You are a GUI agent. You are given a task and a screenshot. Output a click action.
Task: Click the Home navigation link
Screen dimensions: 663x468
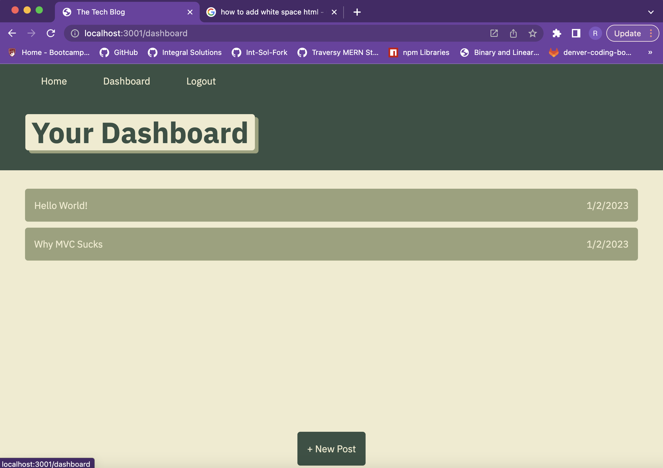(x=54, y=81)
